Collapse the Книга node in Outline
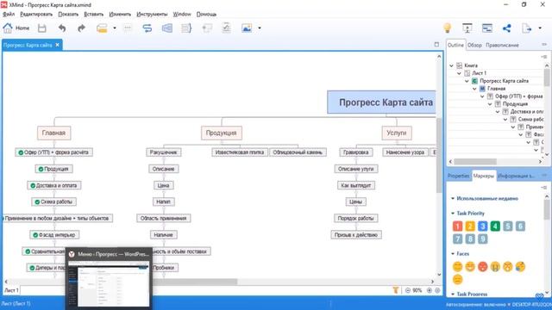Image resolution: width=552 pixels, height=310 pixels. (451, 65)
